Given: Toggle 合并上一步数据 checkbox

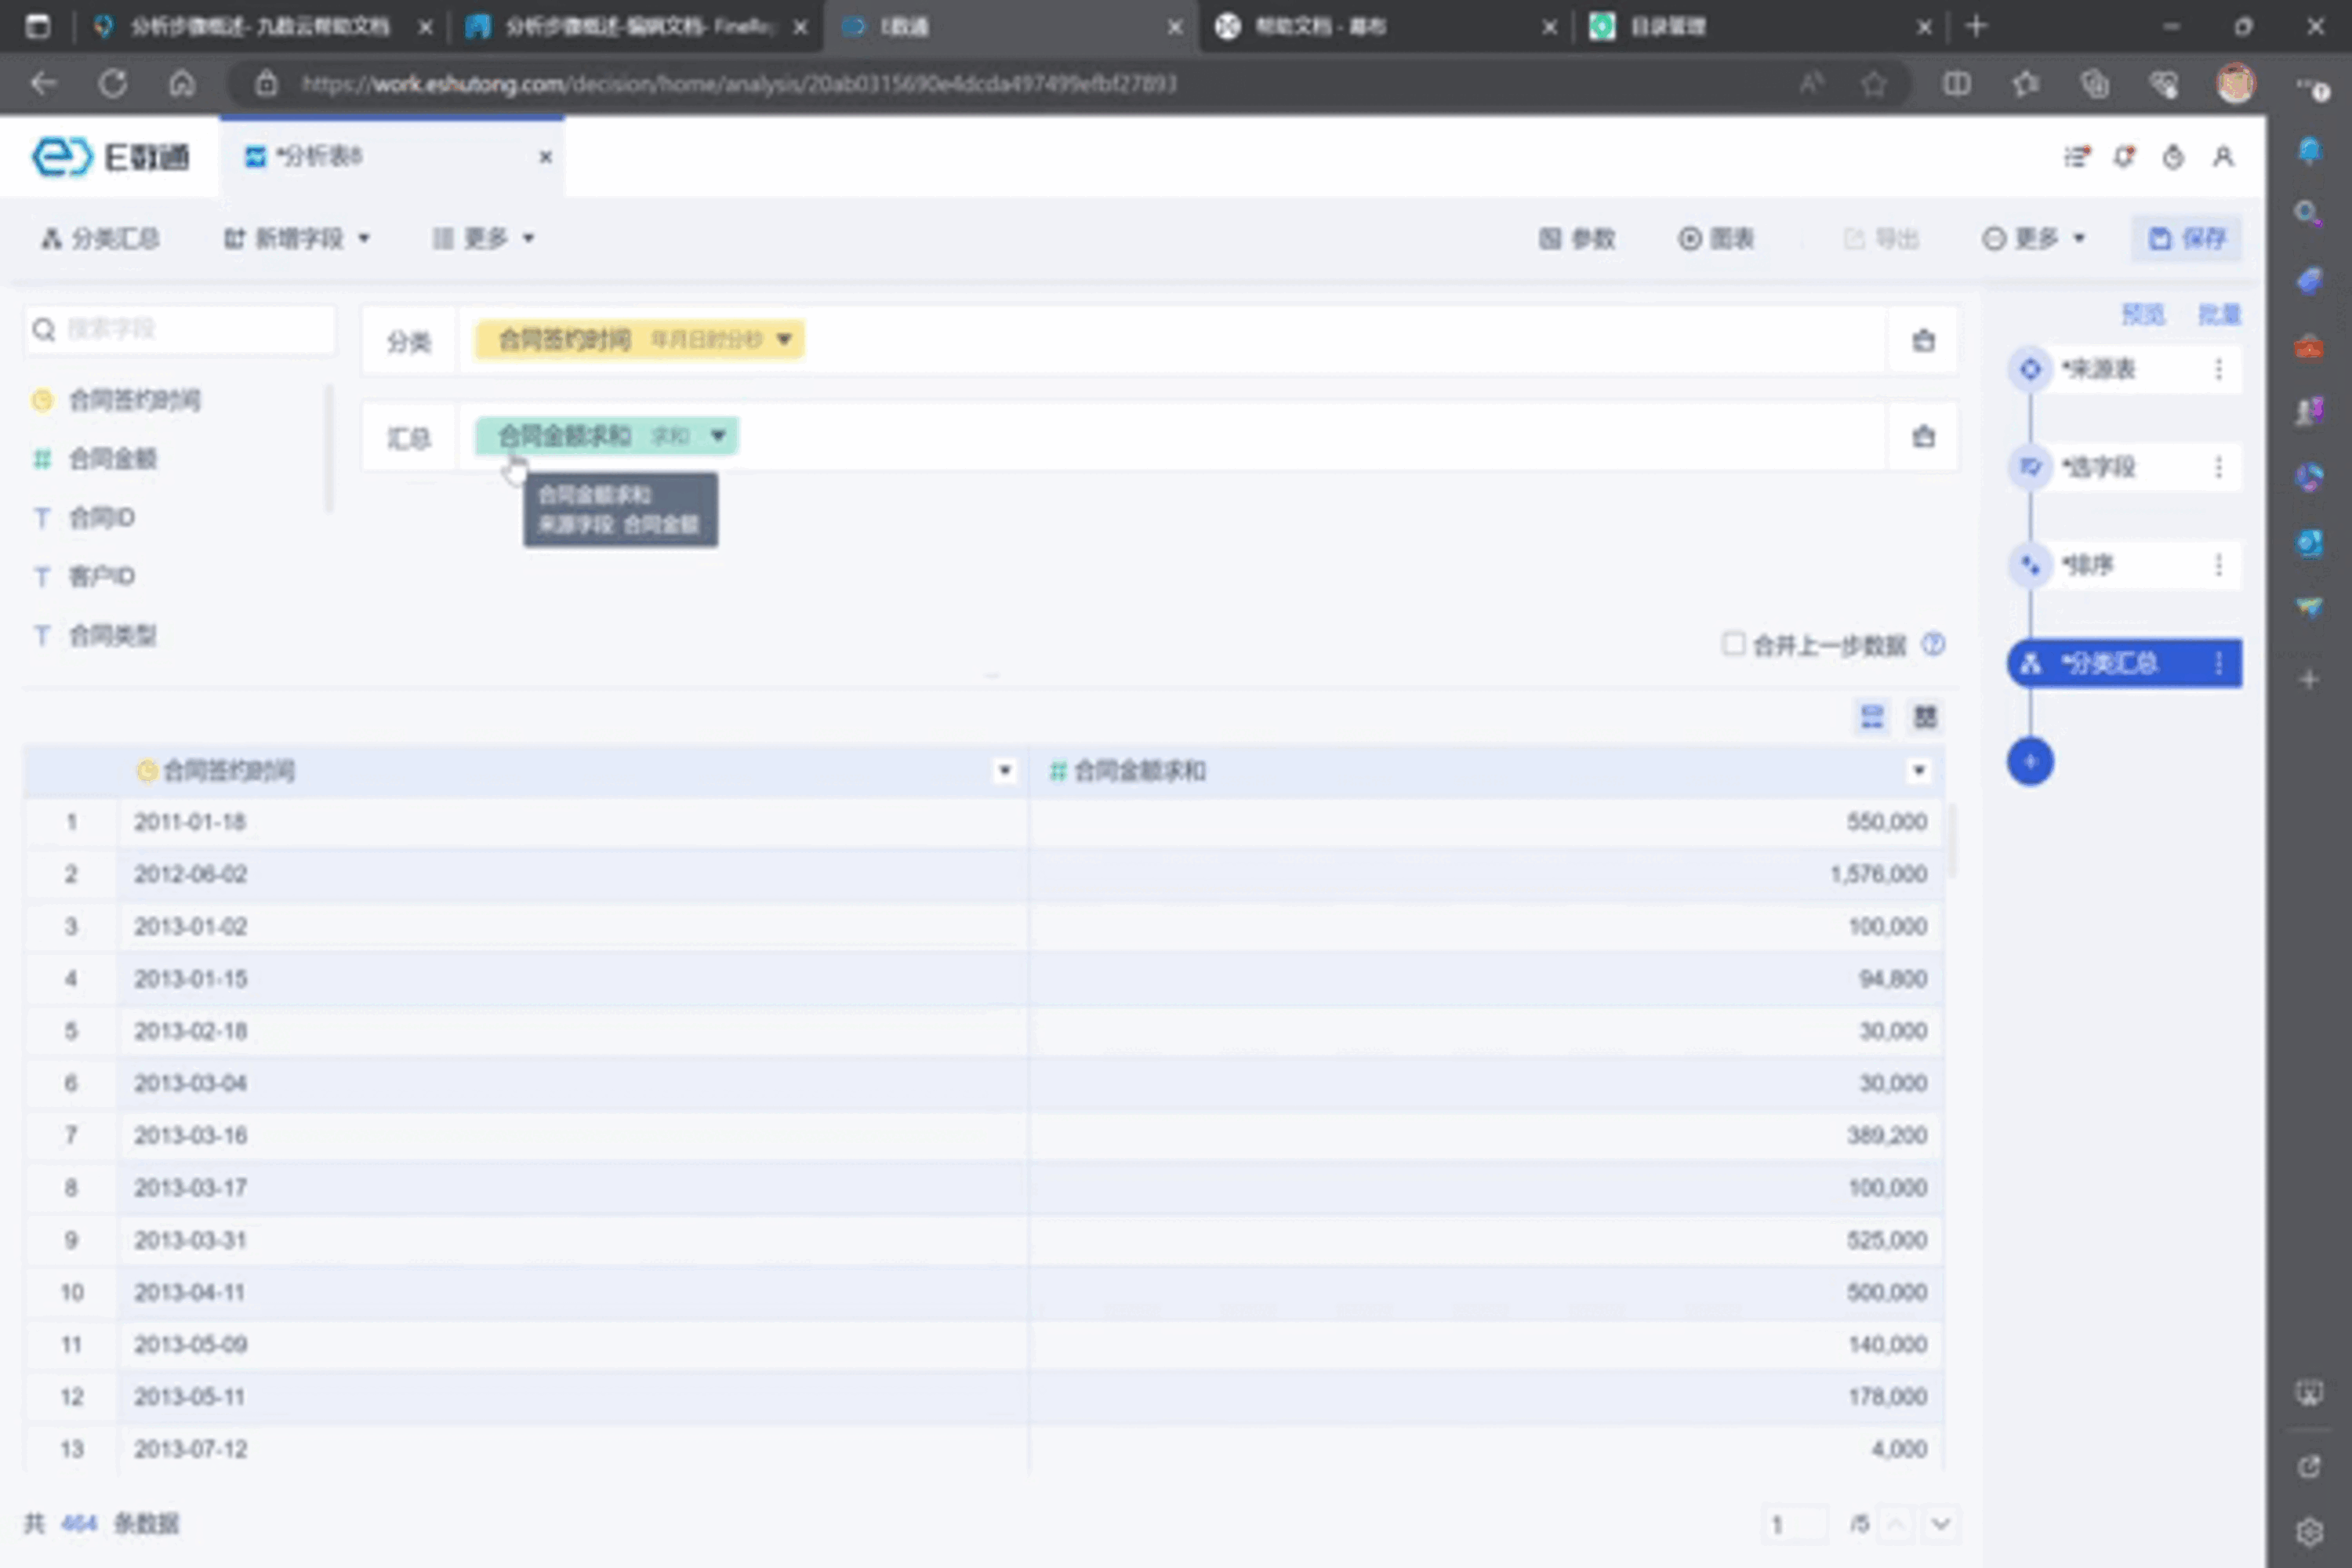Looking at the screenshot, I should point(1733,643).
